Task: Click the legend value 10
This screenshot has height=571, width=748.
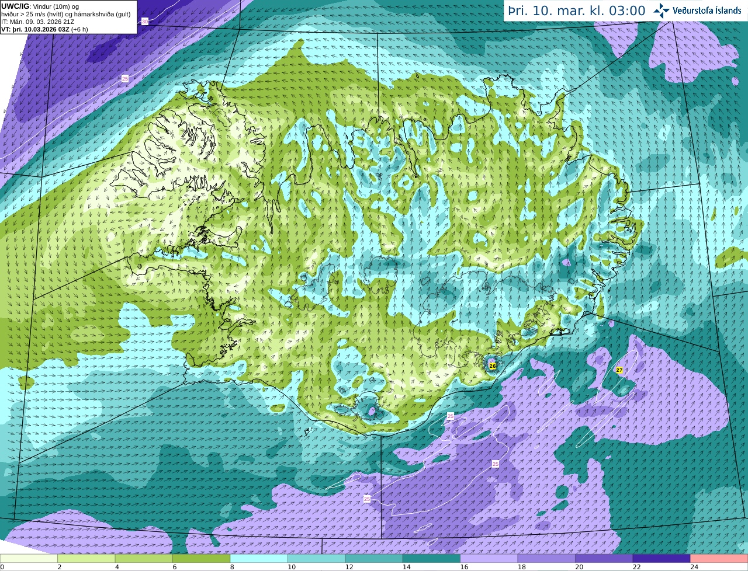Action: [292, 567]
